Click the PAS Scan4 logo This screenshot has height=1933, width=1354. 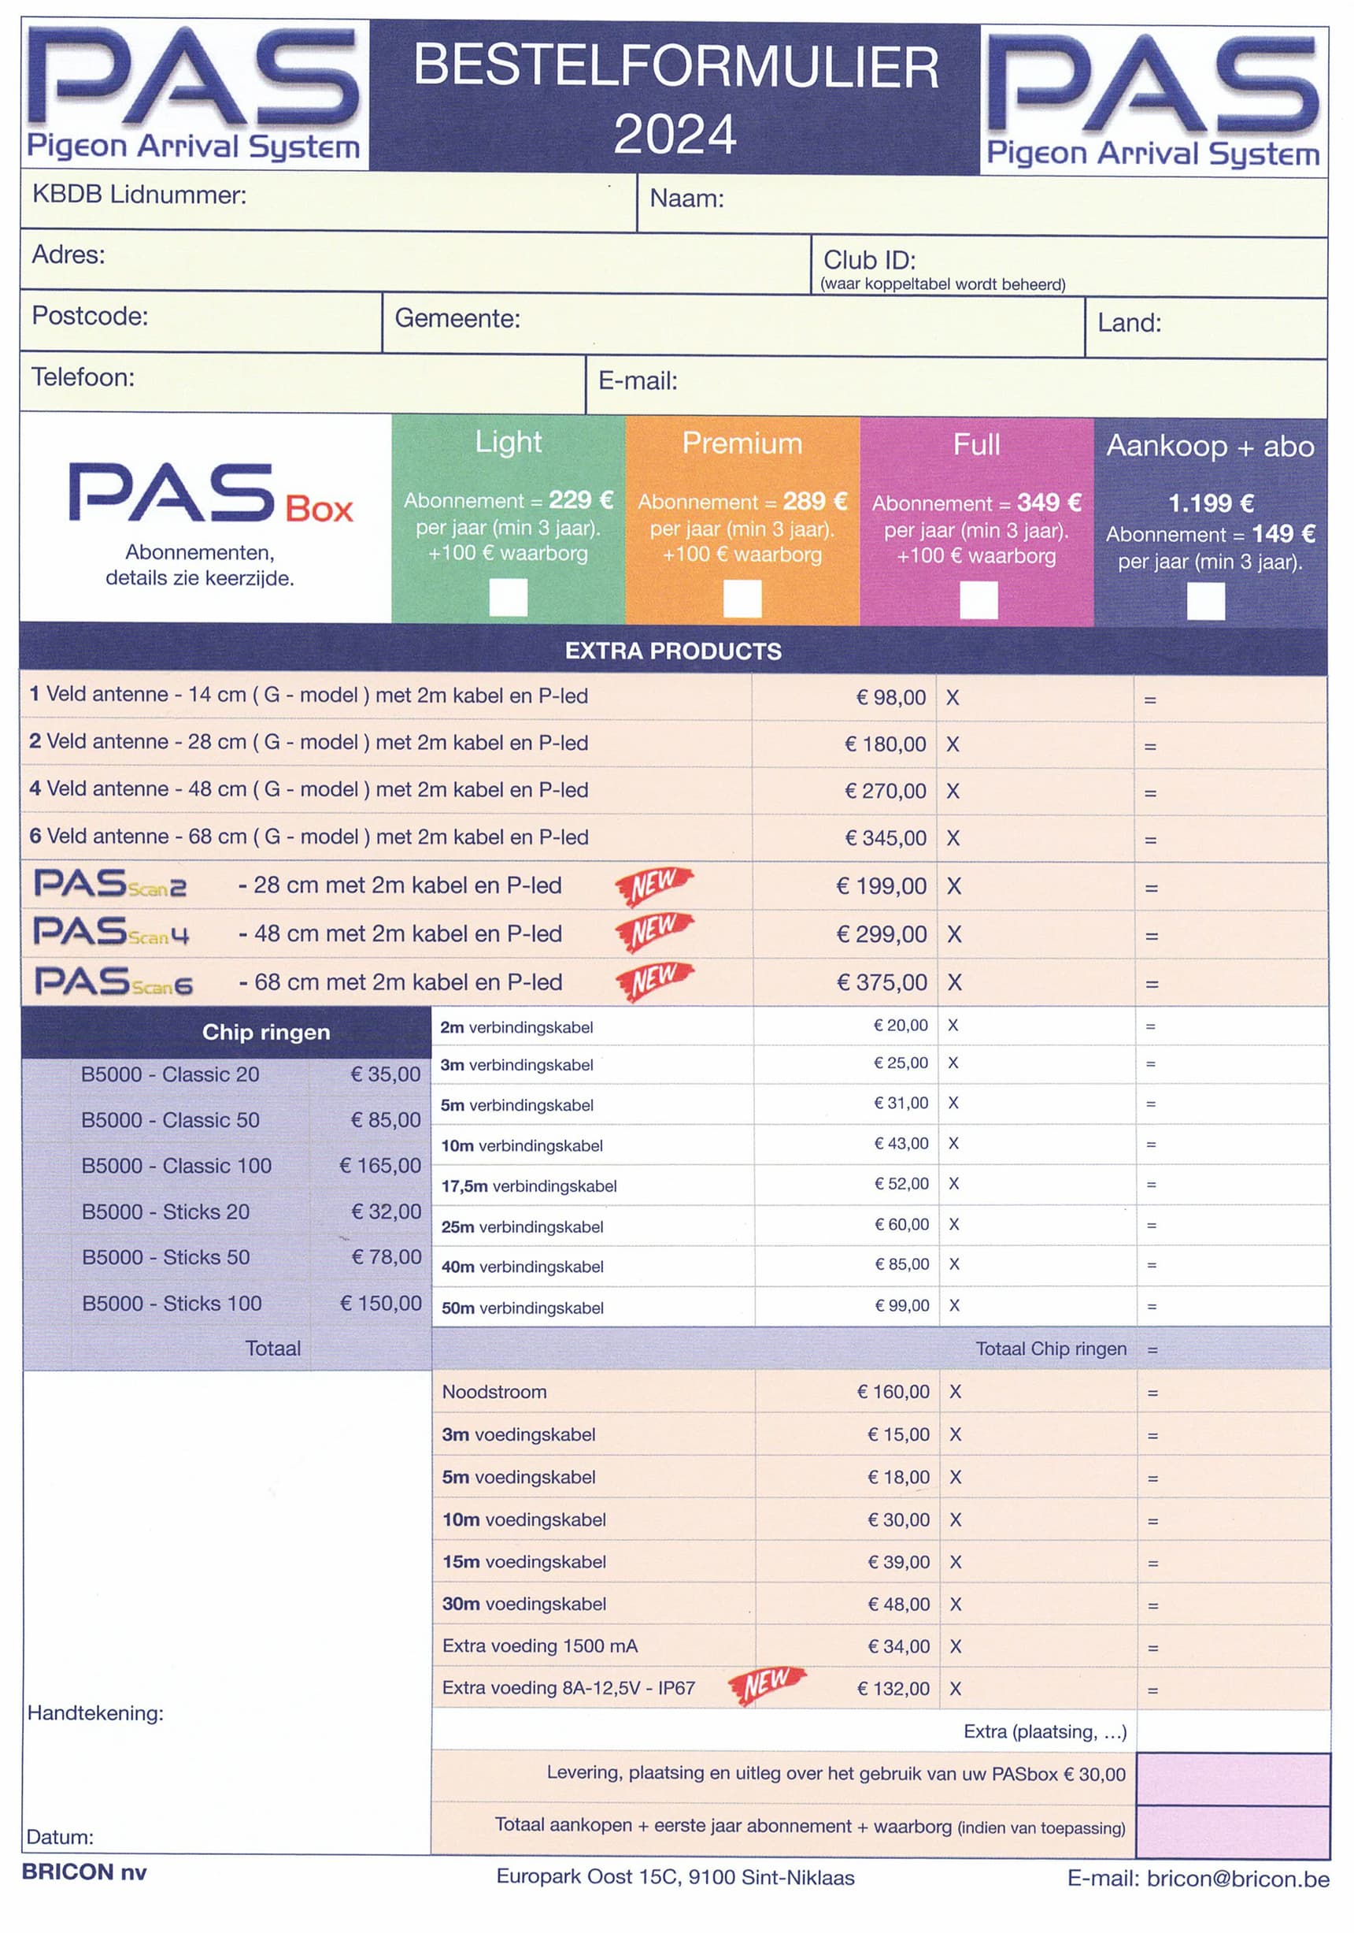pos(111,932)
